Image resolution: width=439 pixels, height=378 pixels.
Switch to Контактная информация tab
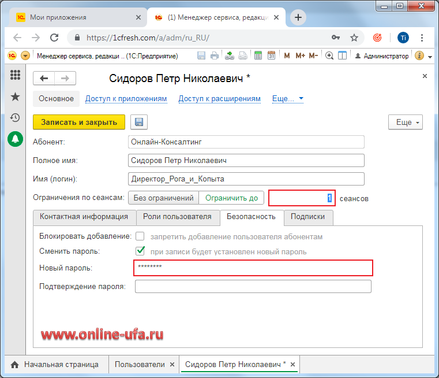84,217
